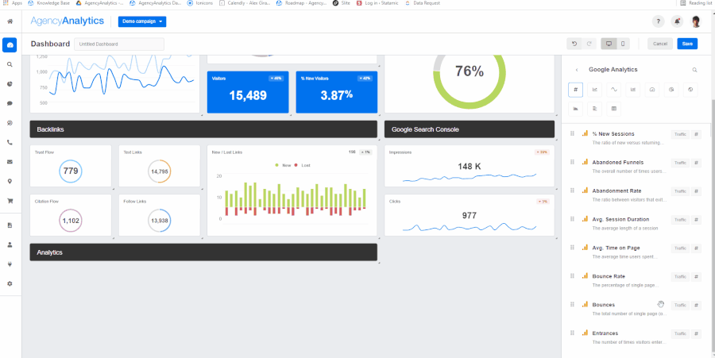
Task: Click the # badge on Entrances row
Action: click(x=696, y=334)
